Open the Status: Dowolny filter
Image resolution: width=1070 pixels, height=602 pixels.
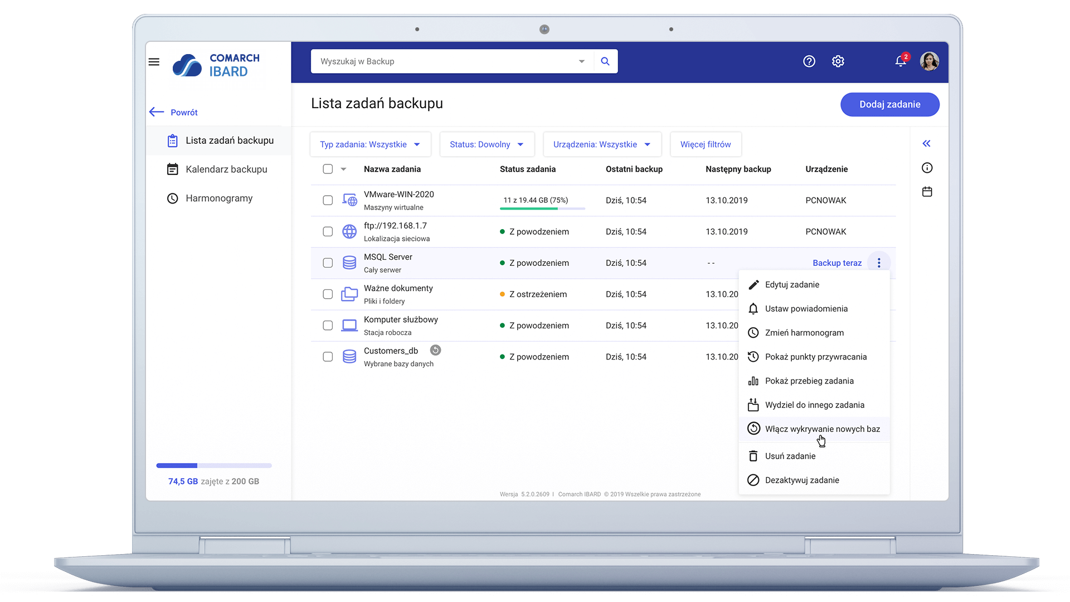tap(487, 144)
